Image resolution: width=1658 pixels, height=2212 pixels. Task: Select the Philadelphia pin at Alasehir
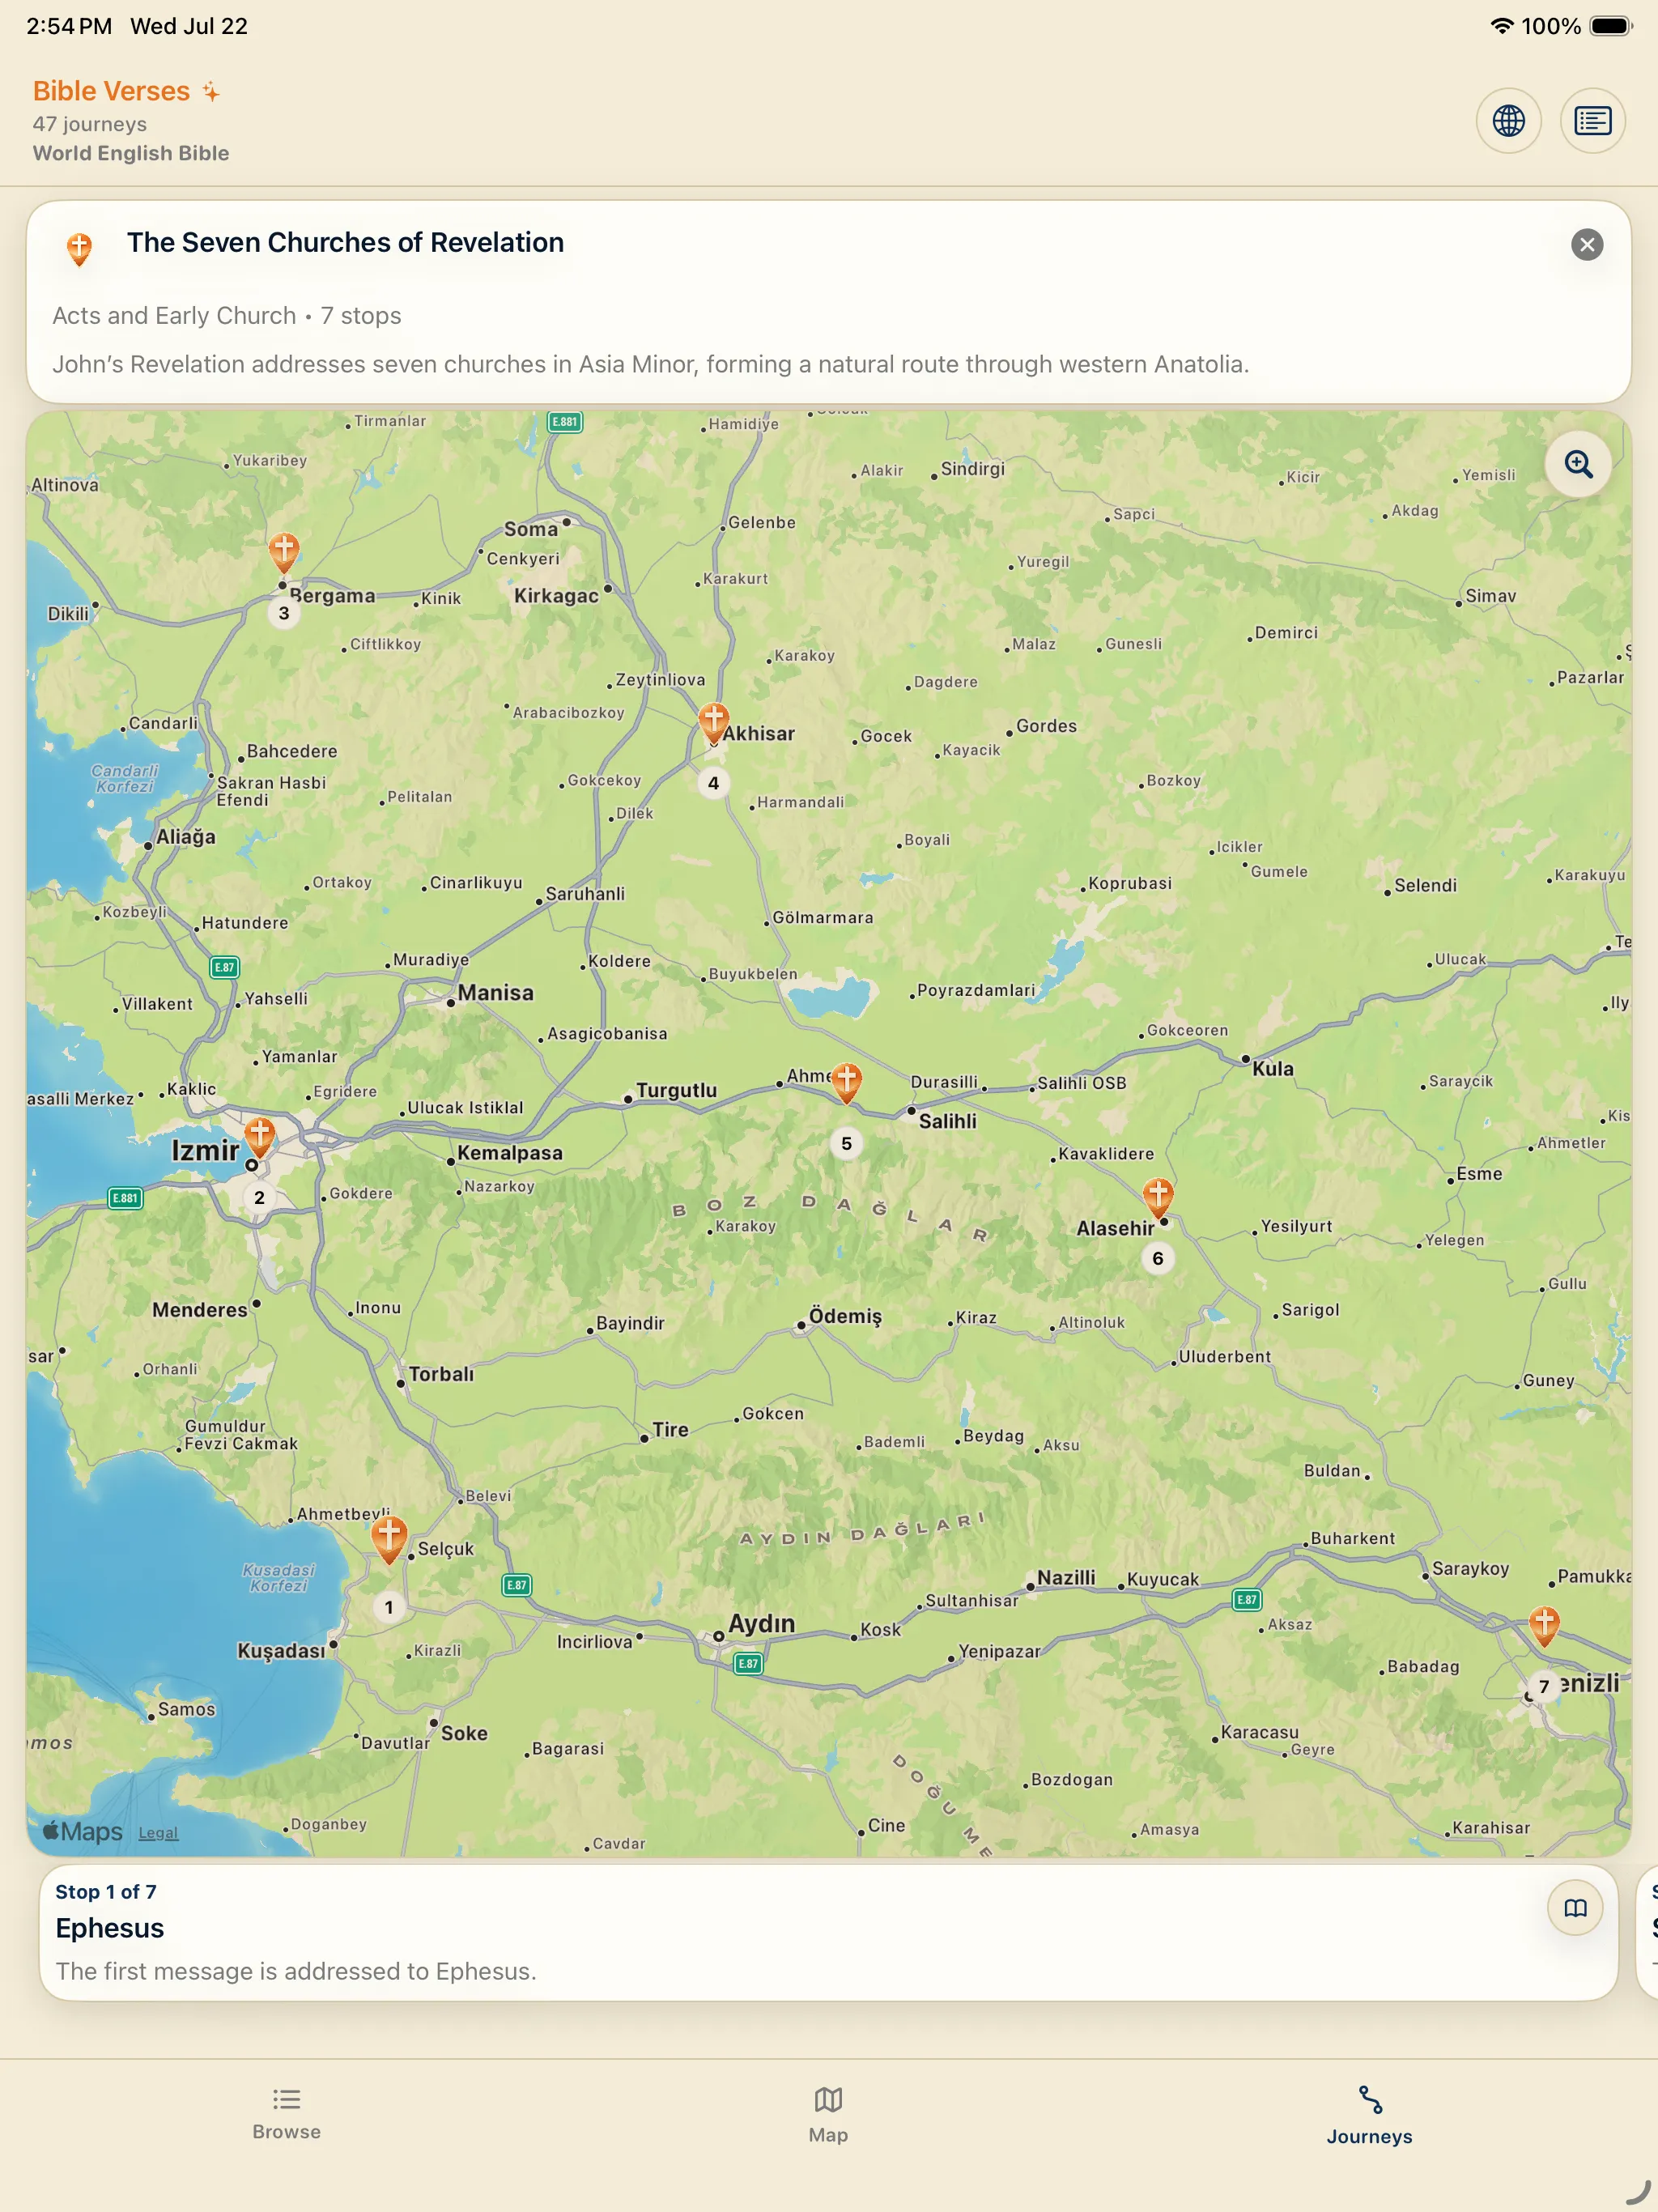[1158, 1197]
